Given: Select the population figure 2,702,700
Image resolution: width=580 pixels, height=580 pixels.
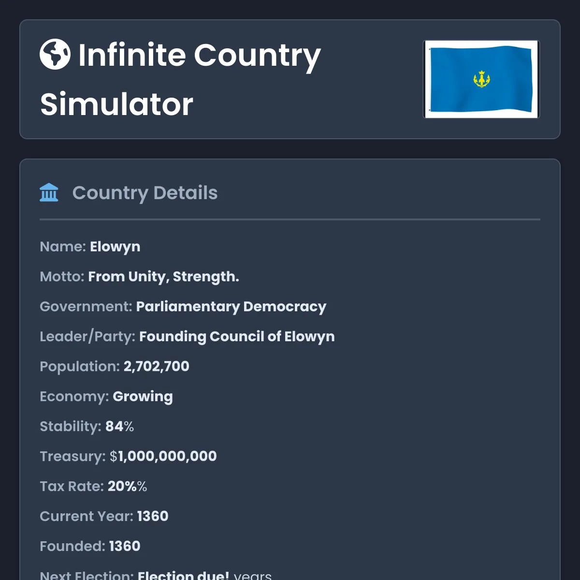Looking at the screenshot, I should coord(156,366).
